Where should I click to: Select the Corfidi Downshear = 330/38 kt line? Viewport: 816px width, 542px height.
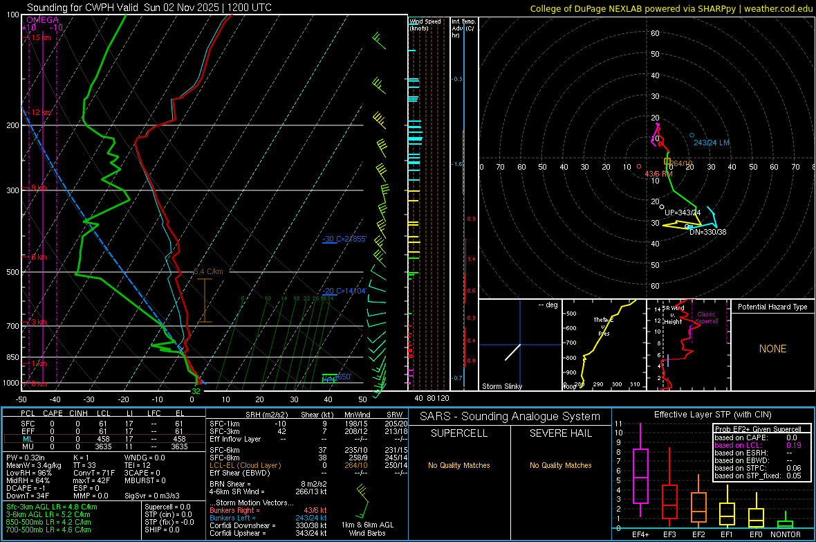(268, 525)
